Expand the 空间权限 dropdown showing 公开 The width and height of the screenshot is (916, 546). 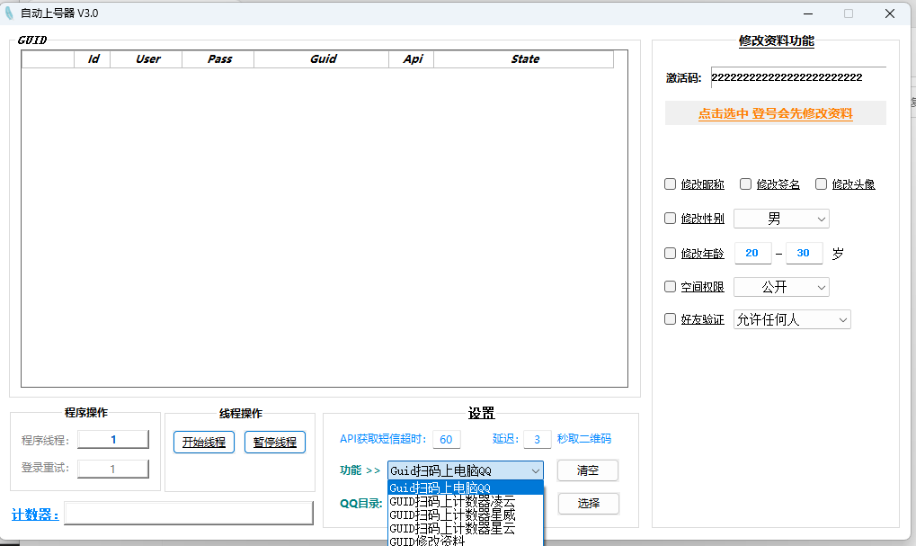pos(781,287)
